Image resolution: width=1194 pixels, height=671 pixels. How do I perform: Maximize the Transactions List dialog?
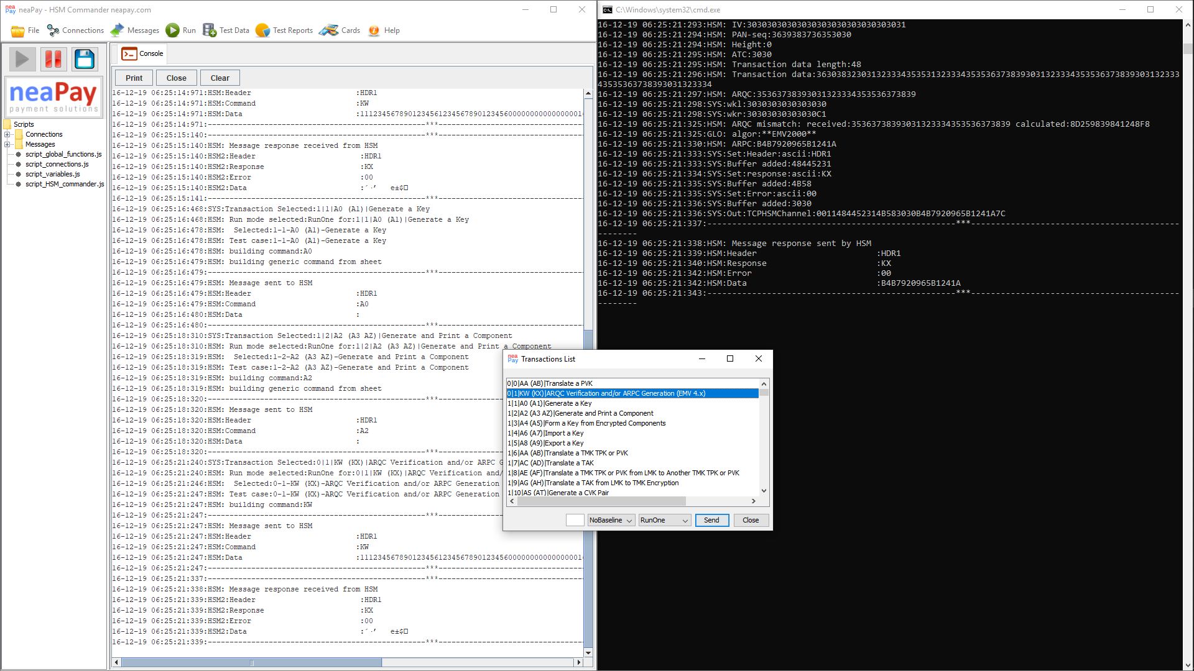point(730,358)
